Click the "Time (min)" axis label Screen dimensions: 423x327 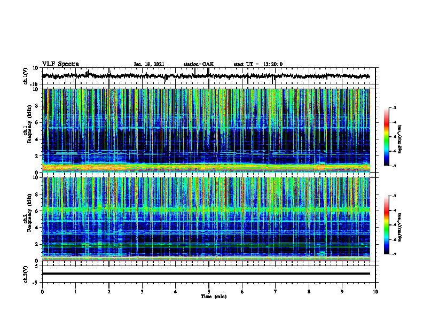tap(214, 297)
